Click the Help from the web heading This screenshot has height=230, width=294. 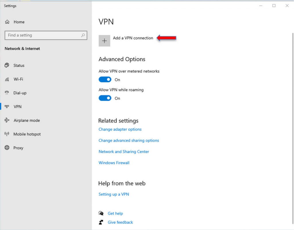click(x=122, y=183)
